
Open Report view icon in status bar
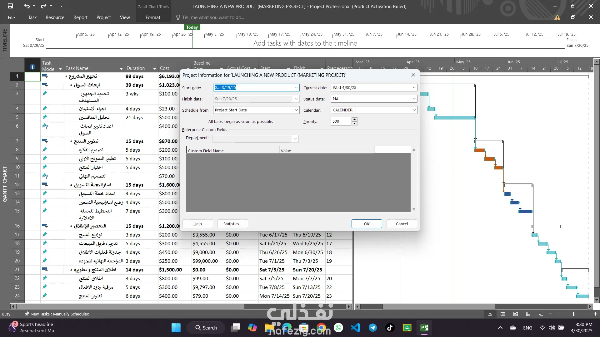[x=541, y=314]
